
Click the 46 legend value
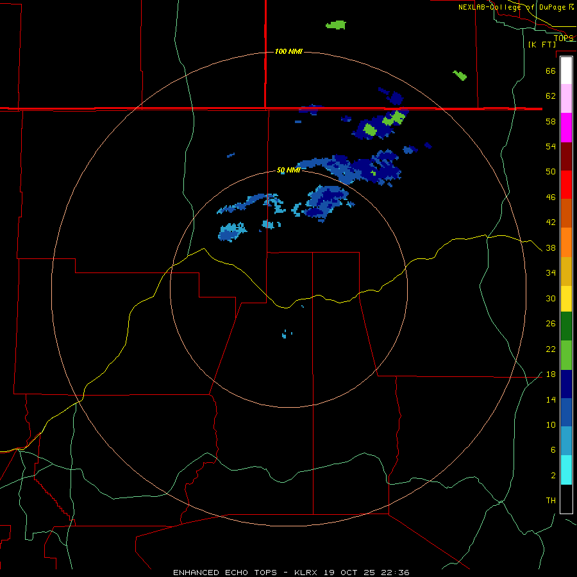pyautogui.click(x=551, y=197)
